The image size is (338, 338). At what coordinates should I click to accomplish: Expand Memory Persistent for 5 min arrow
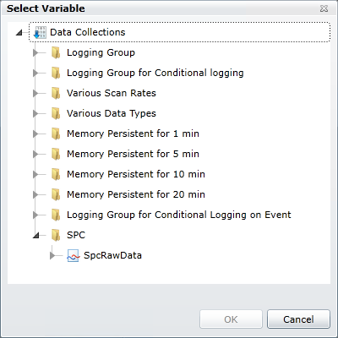point(35,154)
